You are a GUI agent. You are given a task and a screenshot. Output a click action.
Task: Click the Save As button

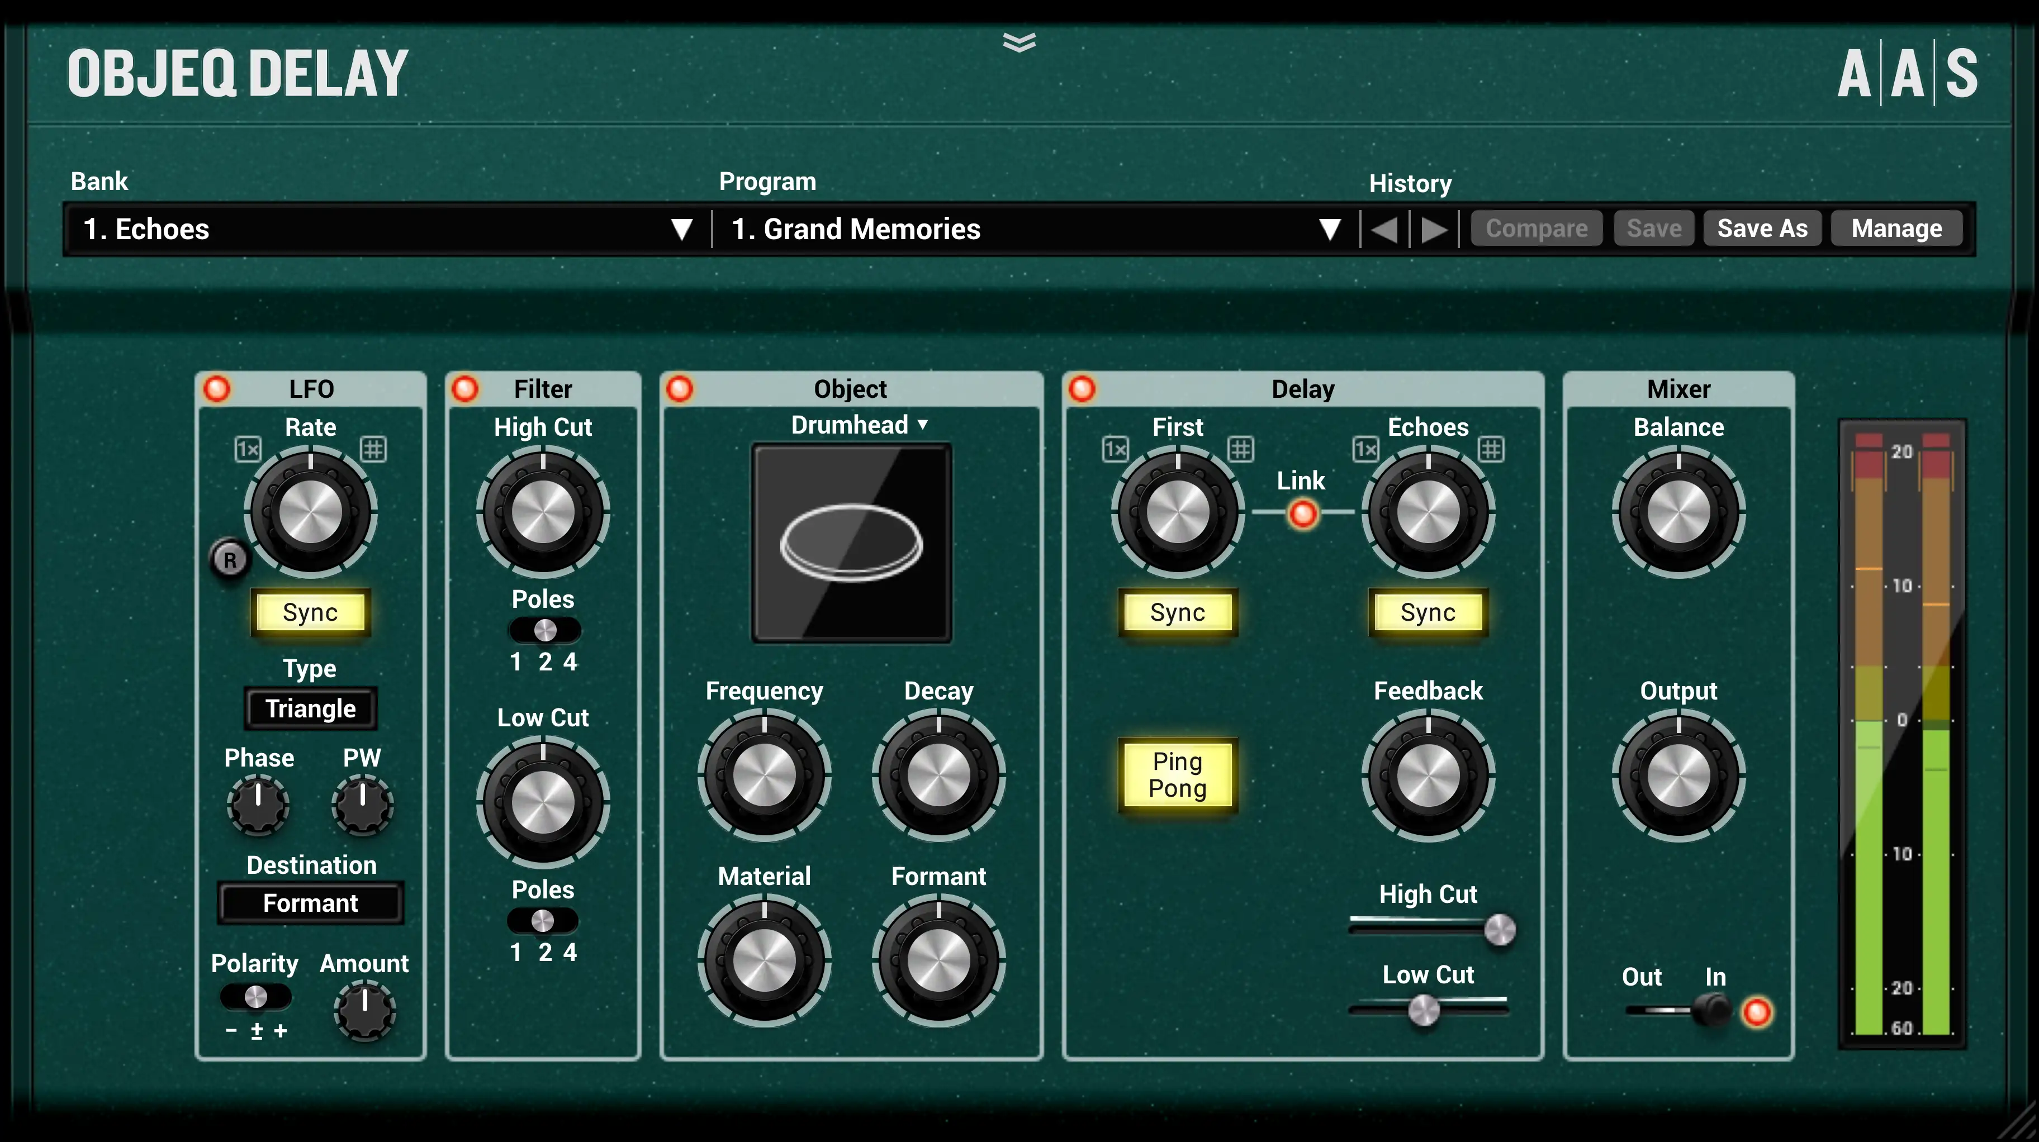[x=1762, y=229]
